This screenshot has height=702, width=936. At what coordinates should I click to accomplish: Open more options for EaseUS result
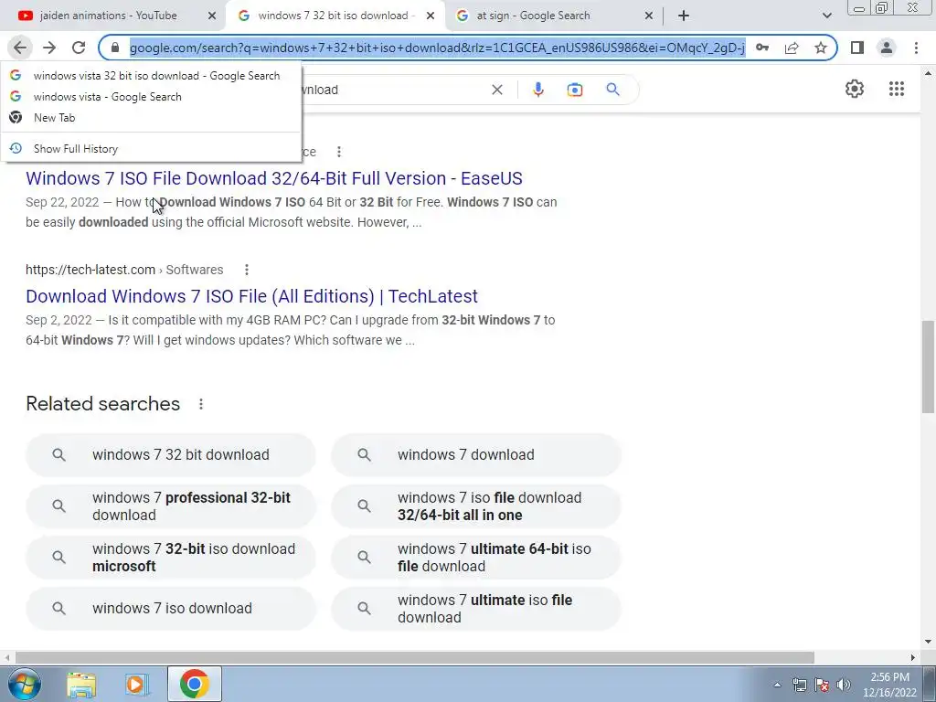point(338,152)
